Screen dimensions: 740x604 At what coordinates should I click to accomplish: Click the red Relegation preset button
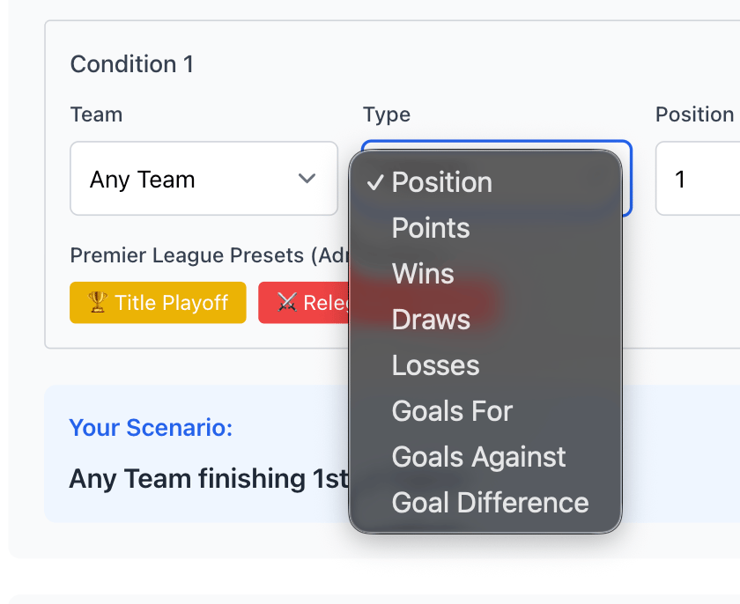click(x=304, y=303)
